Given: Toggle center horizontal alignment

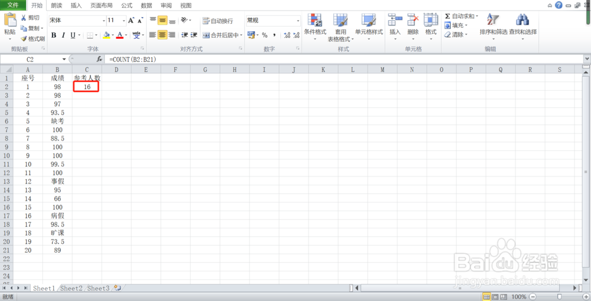Looking at the screenshot, I should pyautogui.click(x=163, y=35).
